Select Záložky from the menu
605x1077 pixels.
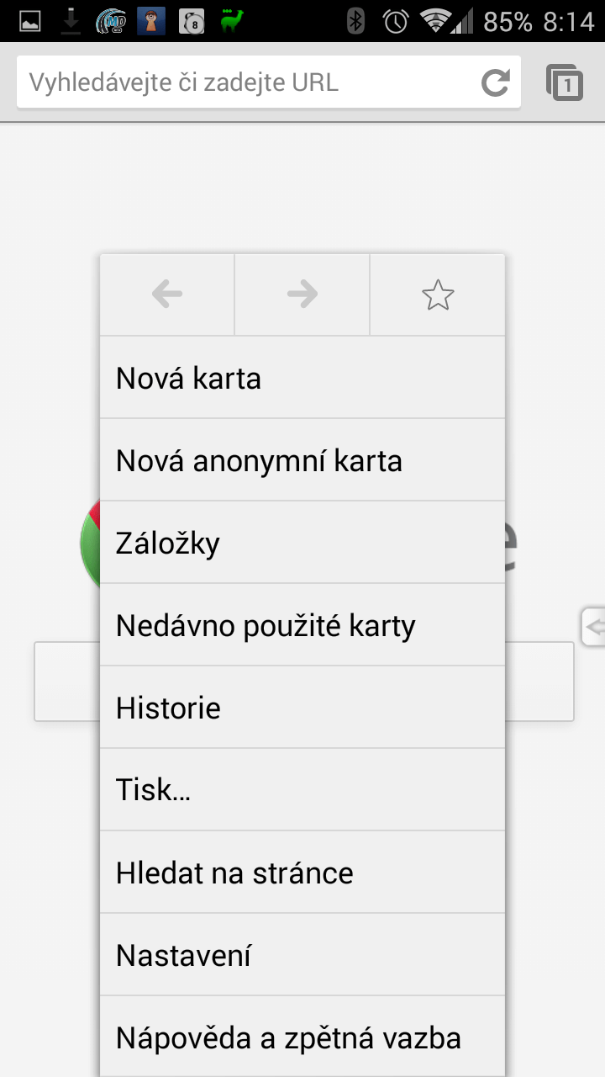pyautogui.click(x=302, y=542)
